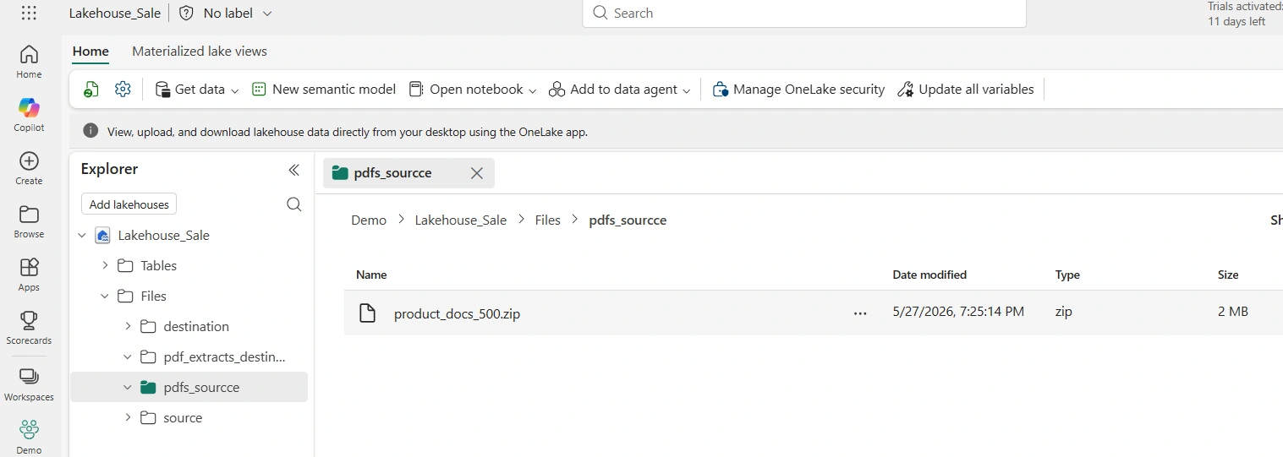Collapse the Lakehouse_Sale tree node
This screenshot has width=1283, height=457.
pyautogui.click(x=82, y=236)
